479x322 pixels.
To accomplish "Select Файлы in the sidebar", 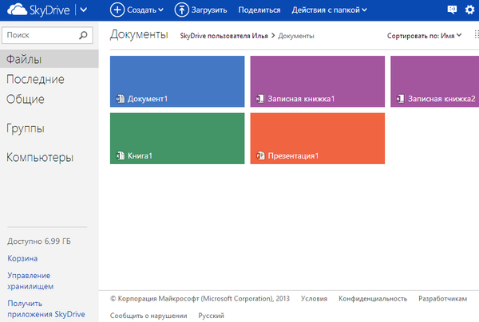I will pyautogui.click(x=49, y=59).
